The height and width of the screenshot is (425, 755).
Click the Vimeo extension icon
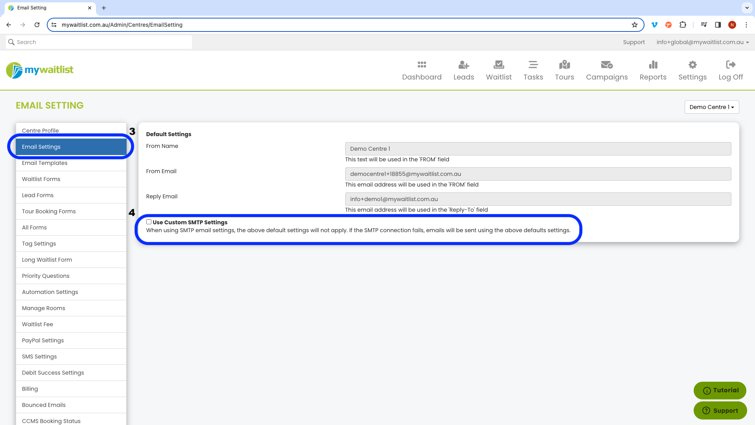point(654,25)
